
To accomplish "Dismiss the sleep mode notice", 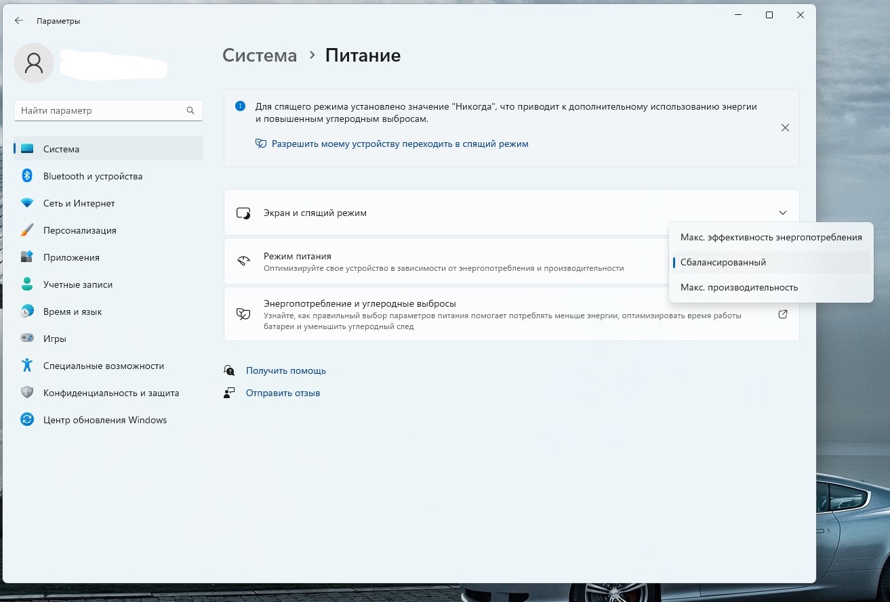I will 785,127.
